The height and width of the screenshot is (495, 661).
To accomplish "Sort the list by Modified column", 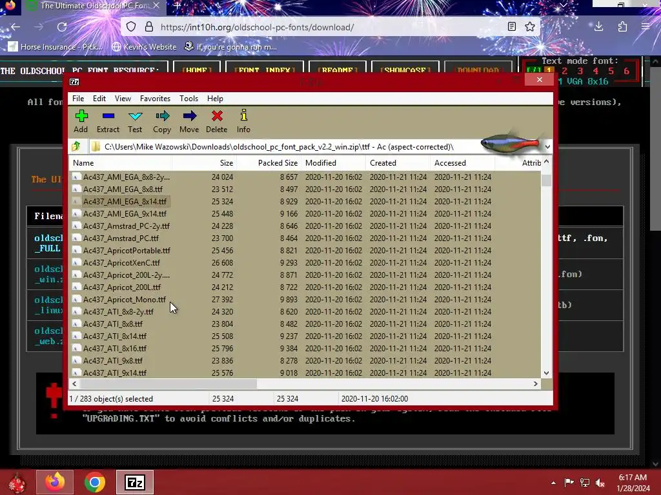I will click(x=334, y=163).
